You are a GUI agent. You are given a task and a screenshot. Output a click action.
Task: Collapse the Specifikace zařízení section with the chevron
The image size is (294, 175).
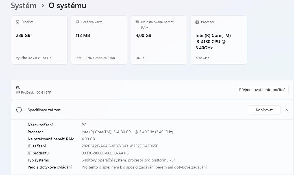tap(286, 110)
